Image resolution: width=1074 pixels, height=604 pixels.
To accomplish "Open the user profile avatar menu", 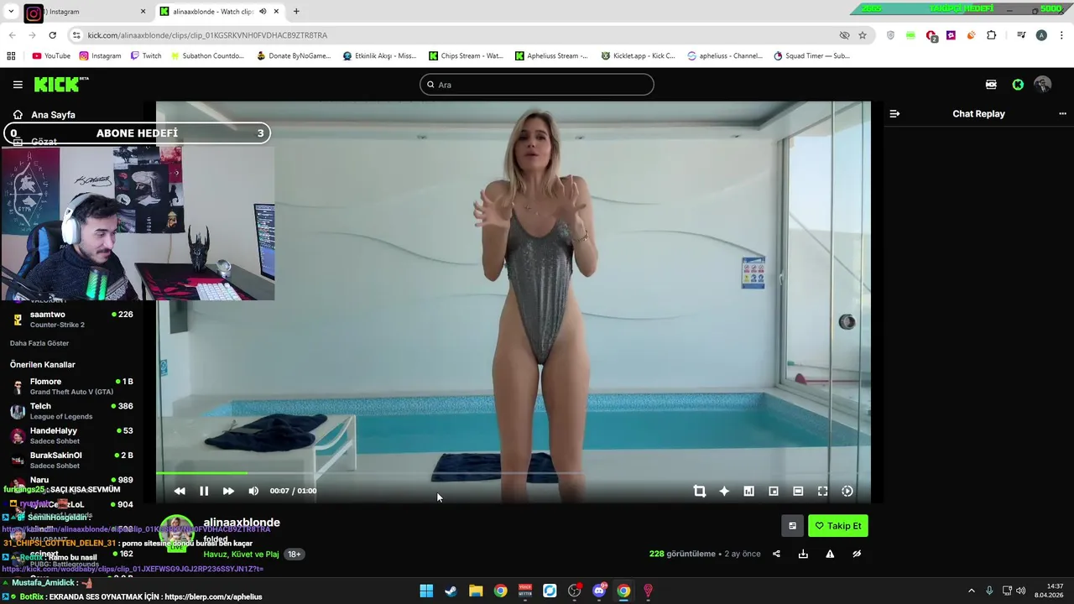I will [1042, 85].
